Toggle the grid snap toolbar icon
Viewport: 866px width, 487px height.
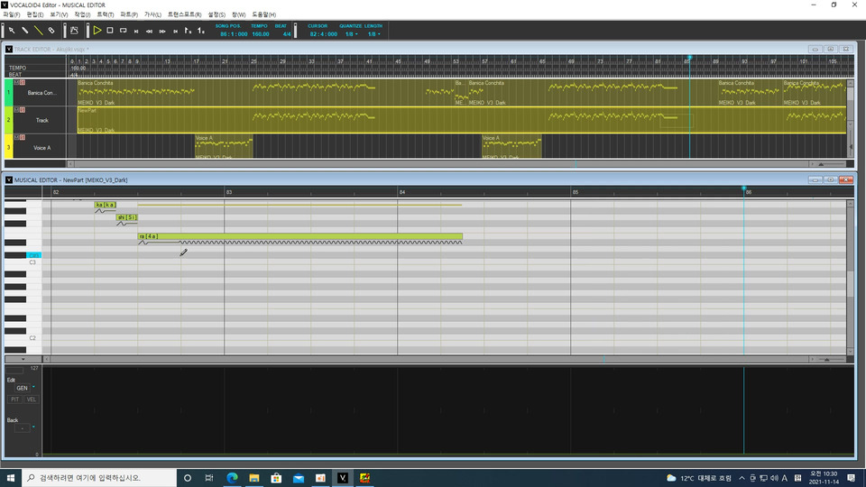74,31
